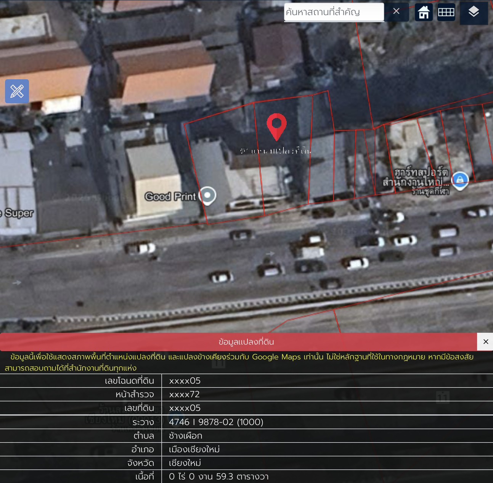493x483 pixels.
Task: Select the เลขโฉนดที่ดิน row value
Action: (x=185, y=381)
